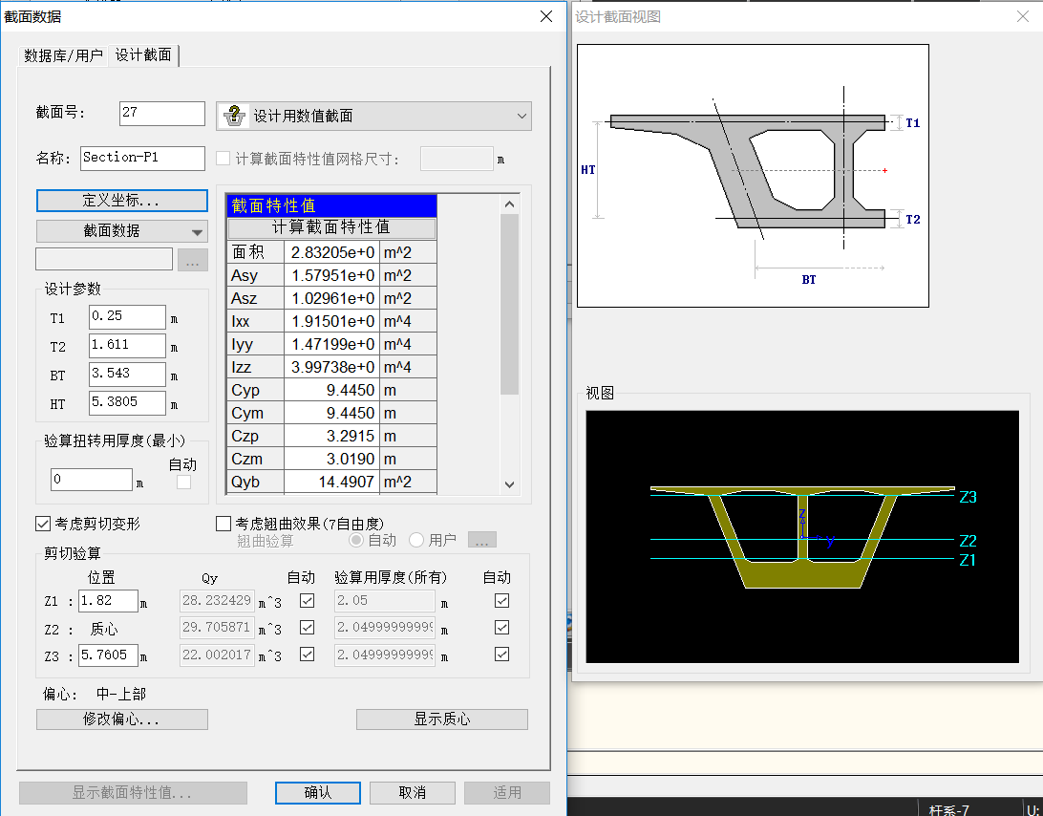This screenshot has width=1043, height=816.
Task: Click the ellipsis browse button beside file field
Action: click(192, 260)
